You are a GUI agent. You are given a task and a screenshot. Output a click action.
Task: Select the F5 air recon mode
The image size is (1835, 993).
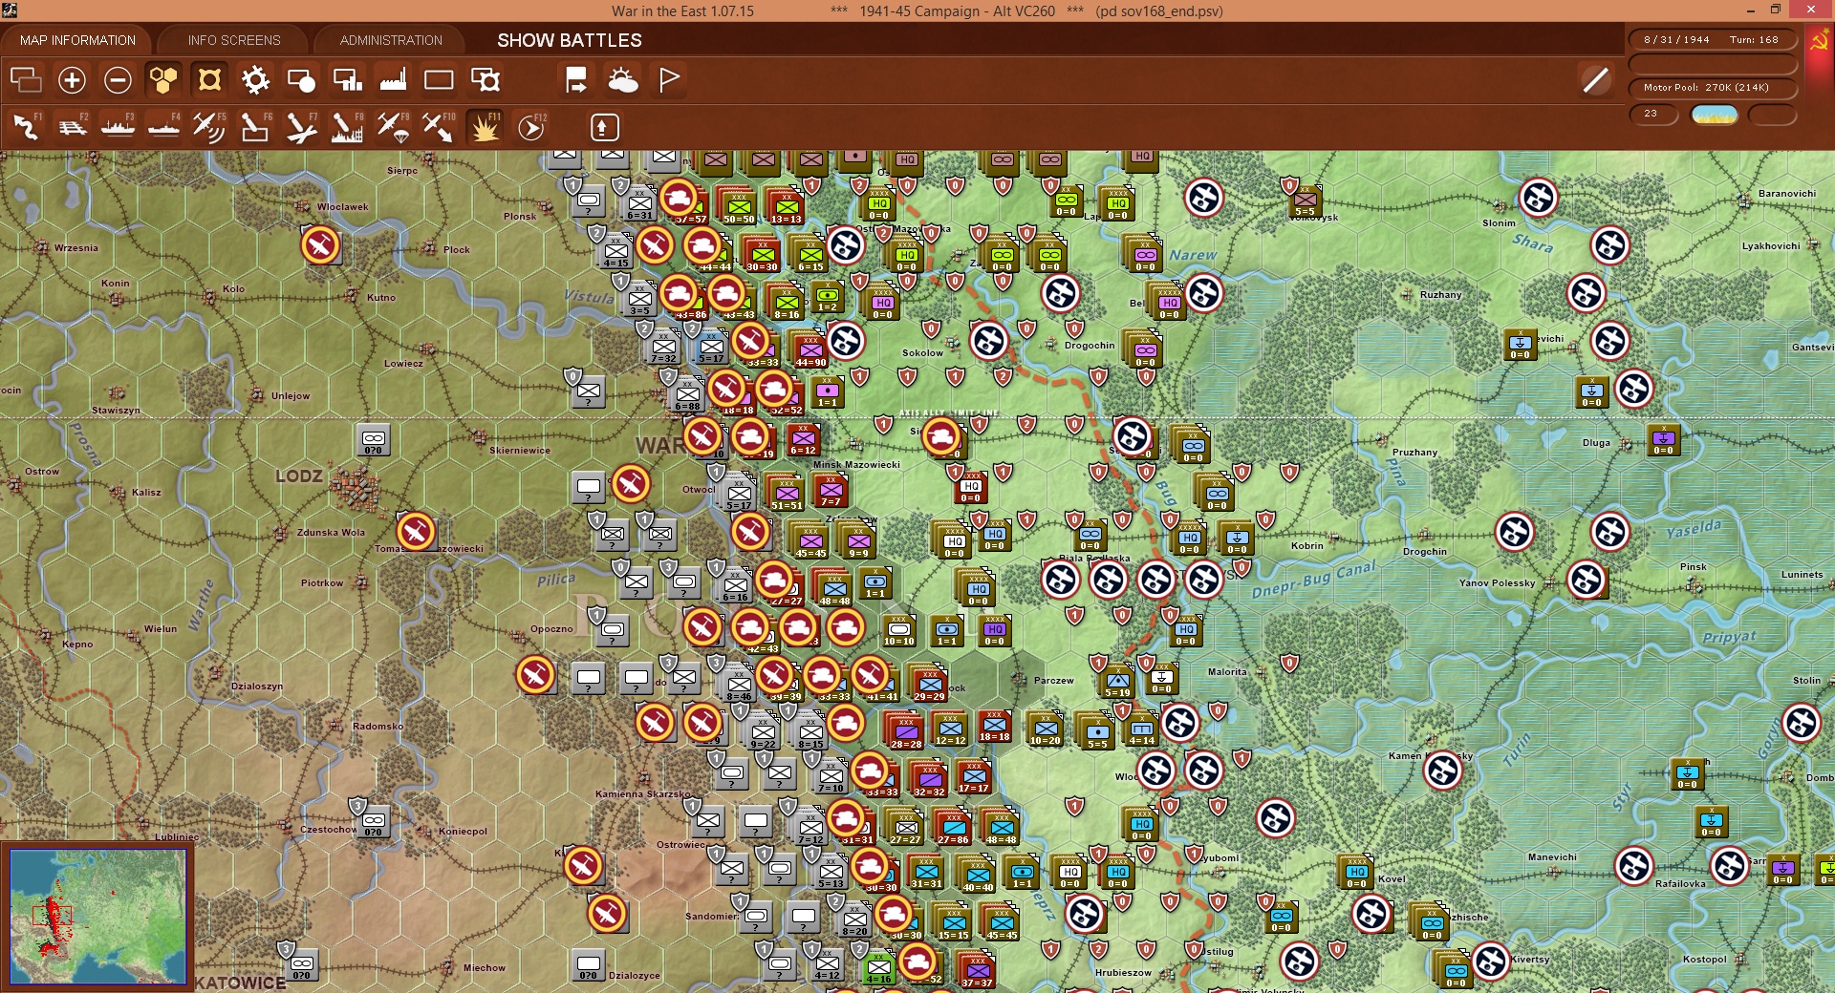point(209,127)
